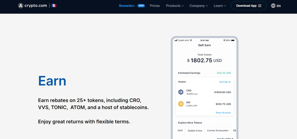297x139 pixels.
Task: Click the Total Assets label
Action: [x=204, y=55]
